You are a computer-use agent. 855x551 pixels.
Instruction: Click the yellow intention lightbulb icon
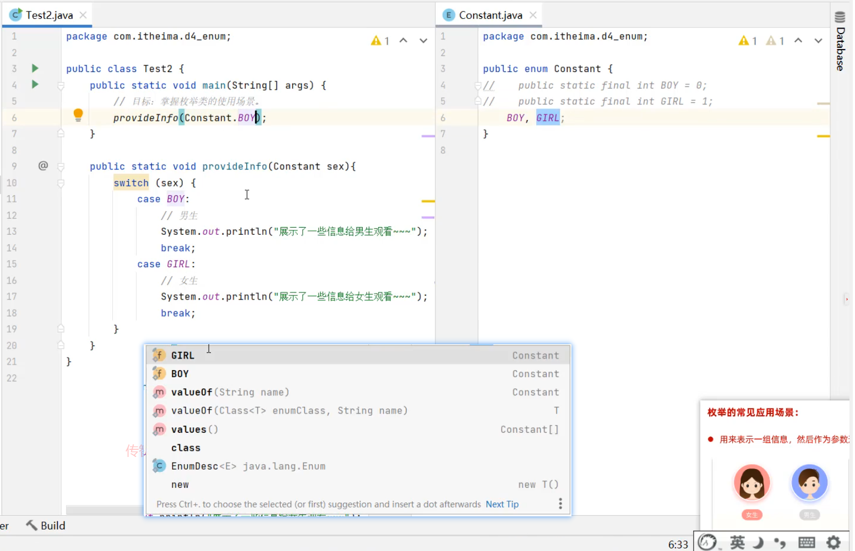[78, 115]
